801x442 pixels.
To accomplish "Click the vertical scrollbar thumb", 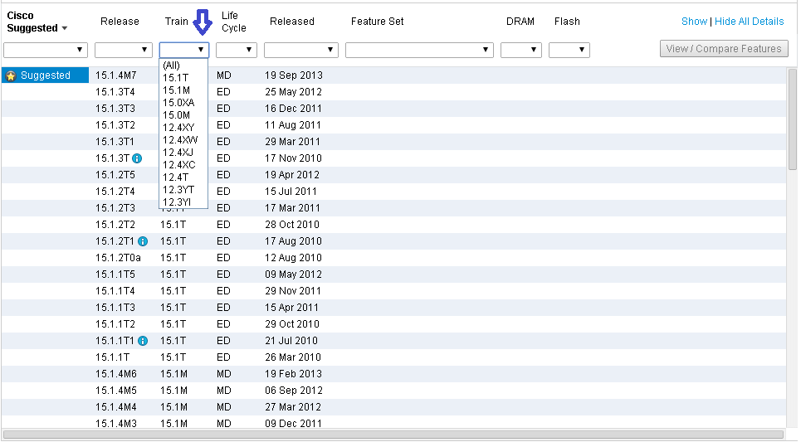I will (793, 119).
